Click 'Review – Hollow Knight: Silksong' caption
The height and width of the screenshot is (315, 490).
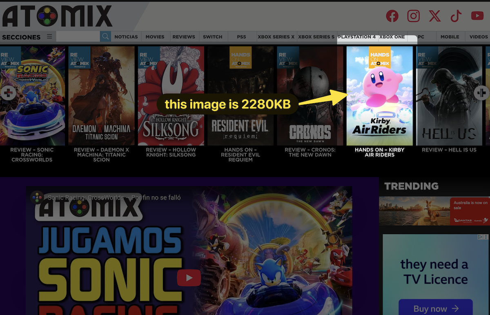[x=171, y=152]
